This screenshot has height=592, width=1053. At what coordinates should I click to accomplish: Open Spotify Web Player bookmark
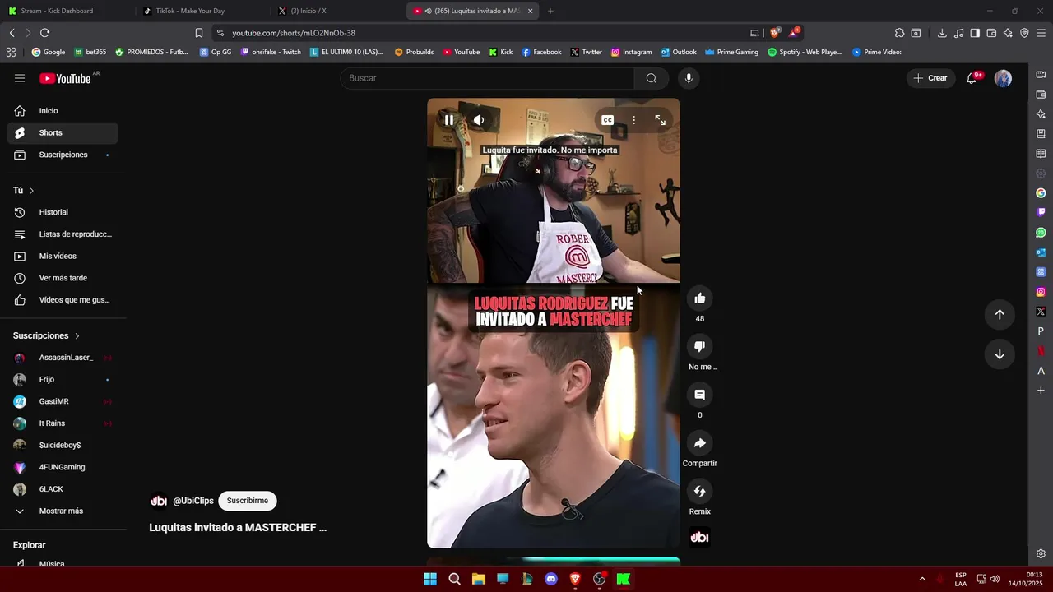(805, 52)
